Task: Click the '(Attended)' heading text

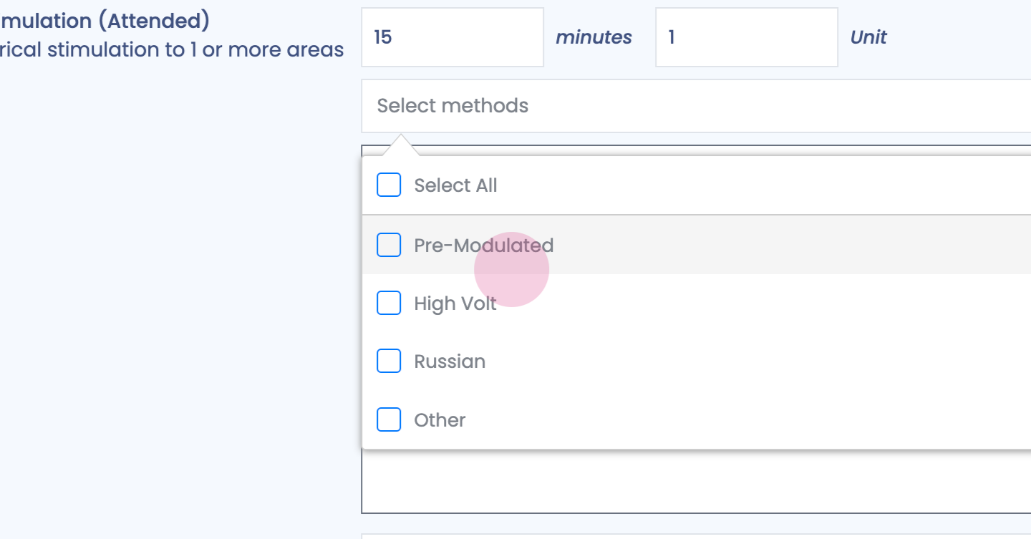Action: [x=153, y=21]
